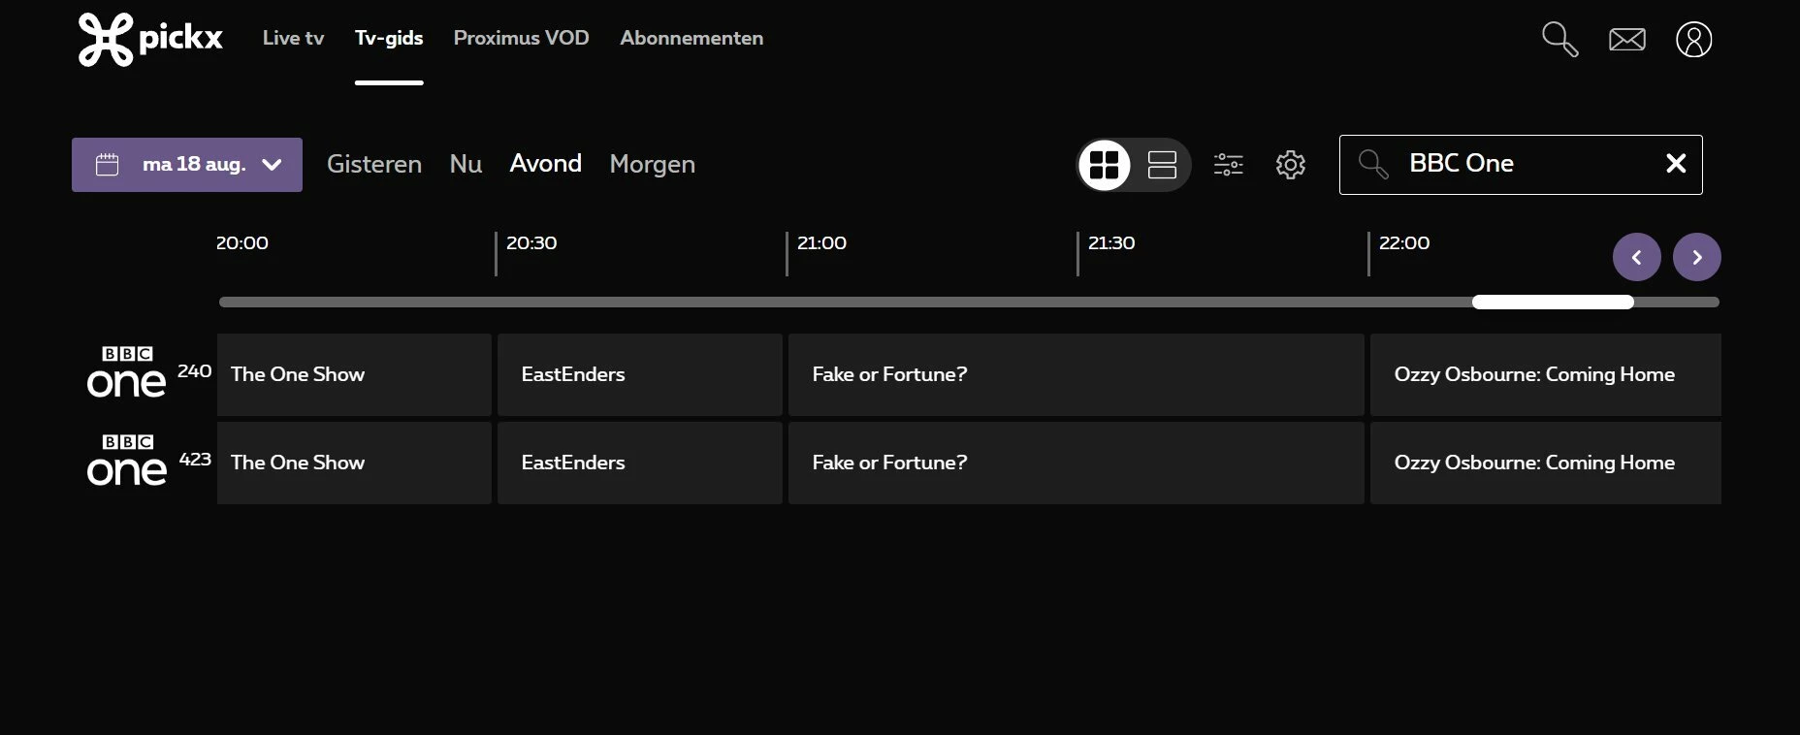Viewport: 1800px width, 735px height.
Task: Open Ozzy Osbourne: Coming Home on channel 423
Action: (x=1546, y=463)
